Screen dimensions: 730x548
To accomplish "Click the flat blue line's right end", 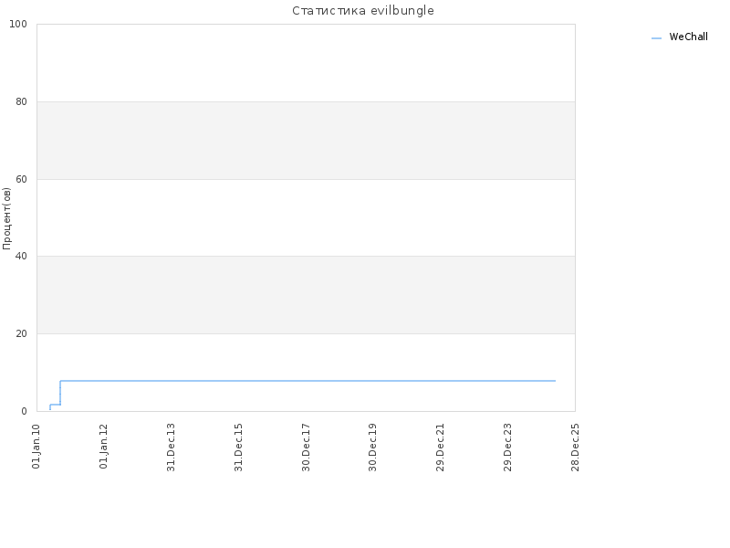I will click(x=555, y=381).
